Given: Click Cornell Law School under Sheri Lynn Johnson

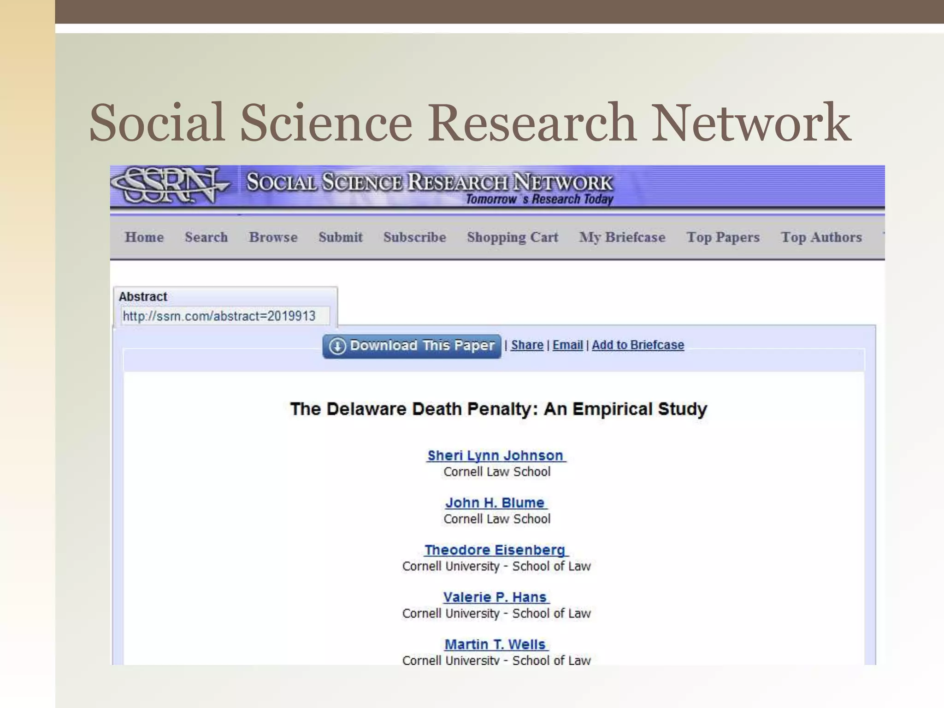Looking at the screenshot, I should (x=497, y=472).
